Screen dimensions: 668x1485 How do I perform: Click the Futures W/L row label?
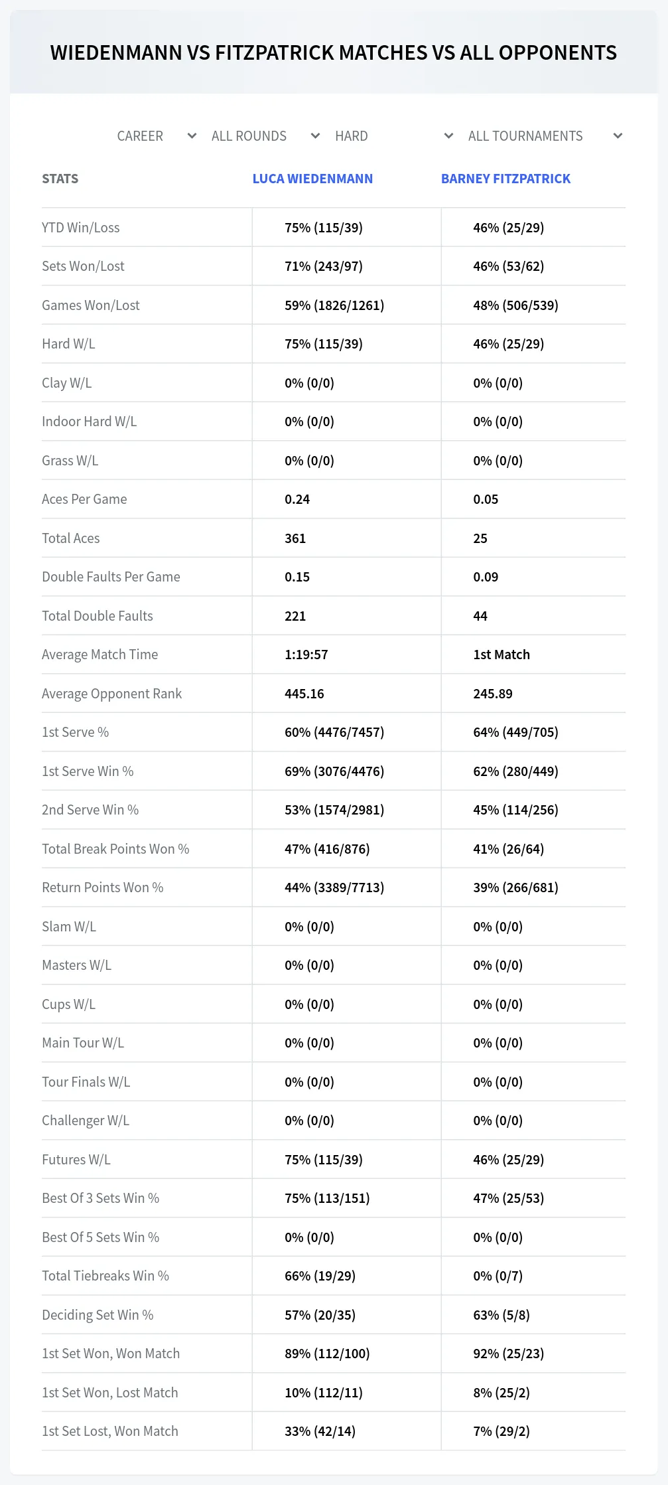click(x=76, y=1160)
